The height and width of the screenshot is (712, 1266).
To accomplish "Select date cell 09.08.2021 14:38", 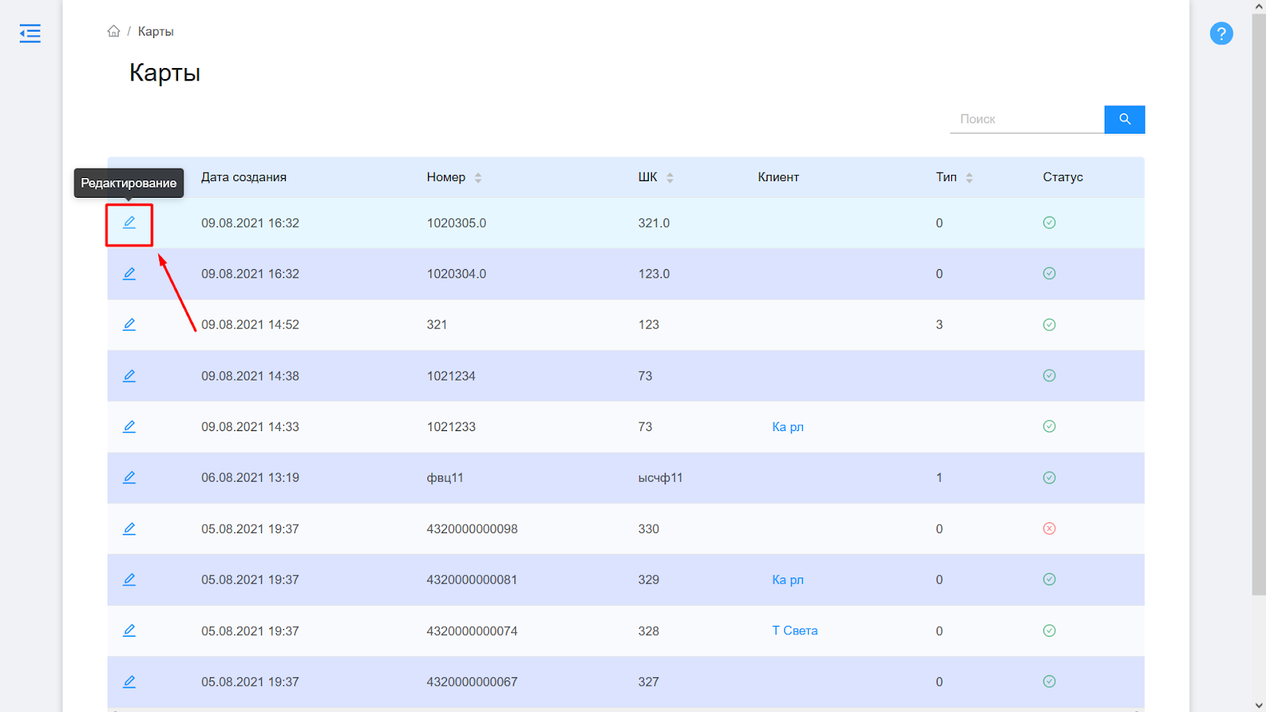I will (250, 376).
